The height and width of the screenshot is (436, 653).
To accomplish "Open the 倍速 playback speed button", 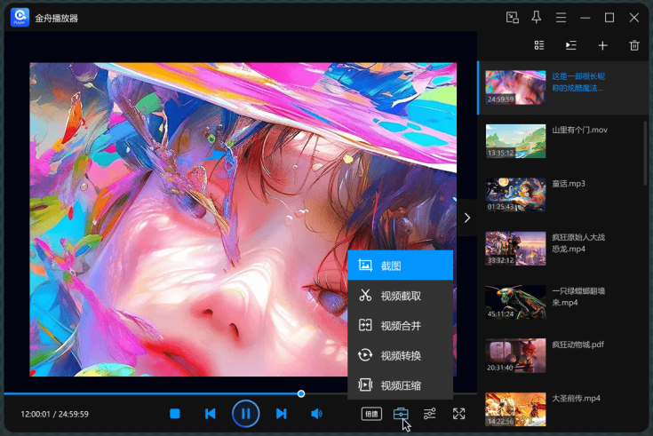I will (x=371, y=414).
